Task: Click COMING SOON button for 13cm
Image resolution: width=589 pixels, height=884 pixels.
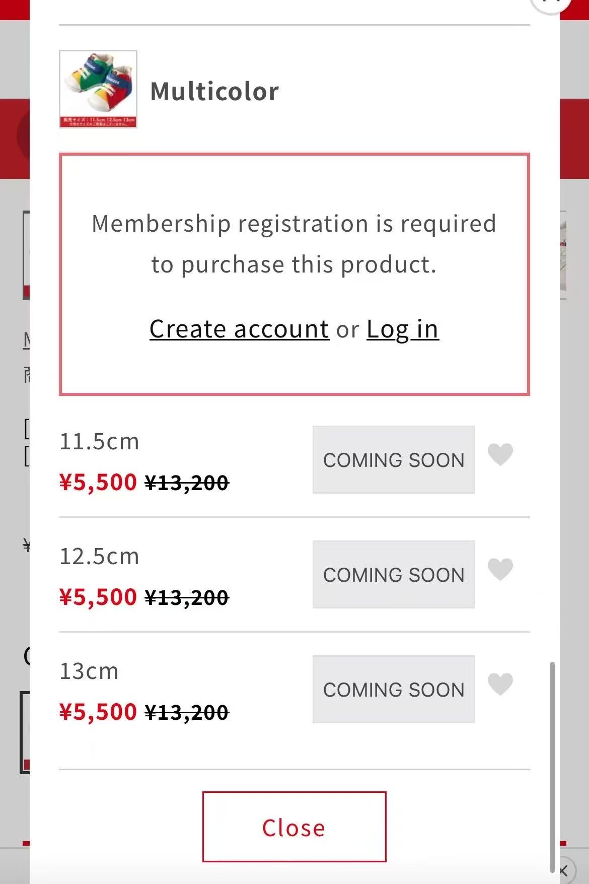Action: coord(394,689)
